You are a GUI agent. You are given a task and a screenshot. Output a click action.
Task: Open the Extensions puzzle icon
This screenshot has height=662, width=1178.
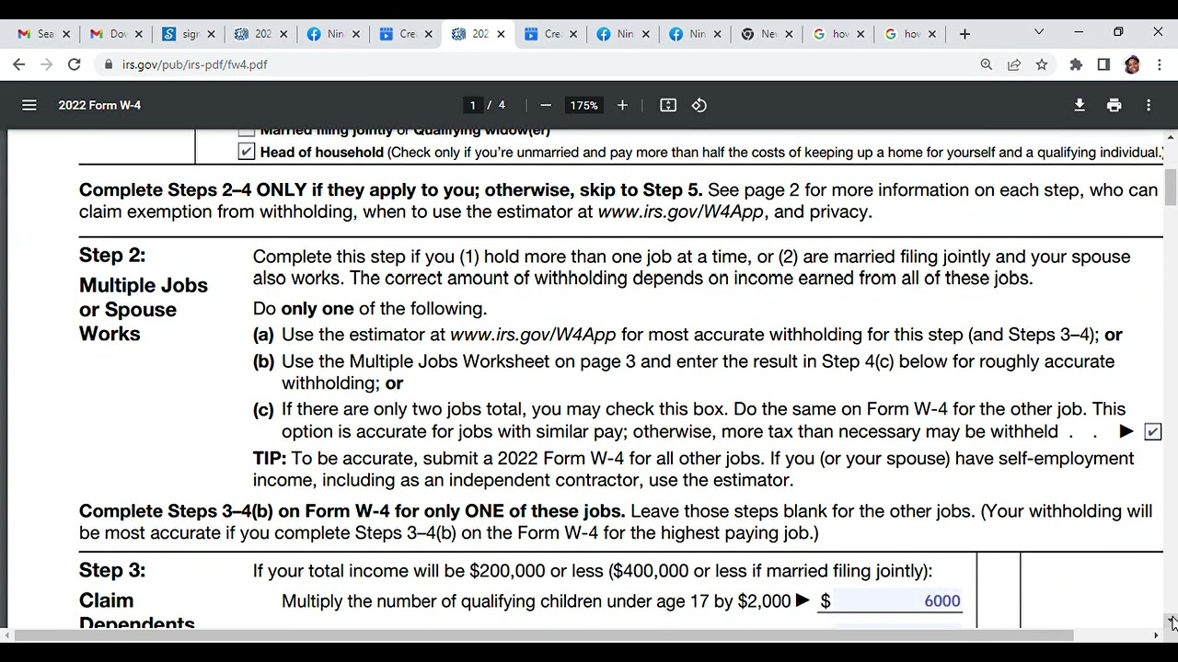1076,64
